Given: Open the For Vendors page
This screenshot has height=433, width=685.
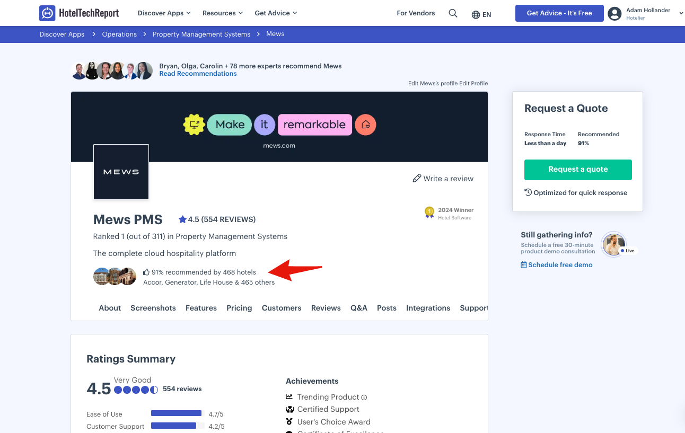Looking at the screenshot, I should click(x=416, y=13).
